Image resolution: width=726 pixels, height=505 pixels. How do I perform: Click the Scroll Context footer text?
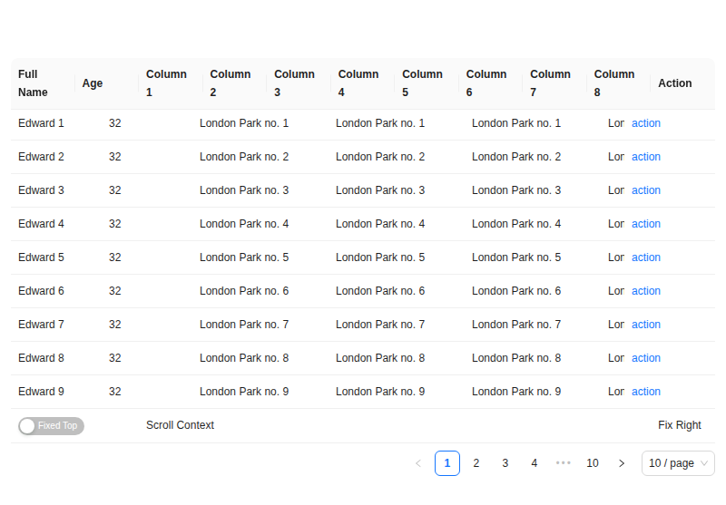point(180,425)
